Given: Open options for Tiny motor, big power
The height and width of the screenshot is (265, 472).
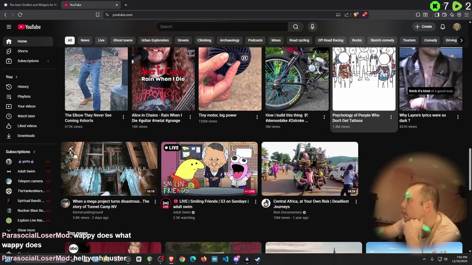Looking at the screenshot, I should pyautogui.click(x=257, y=117).
